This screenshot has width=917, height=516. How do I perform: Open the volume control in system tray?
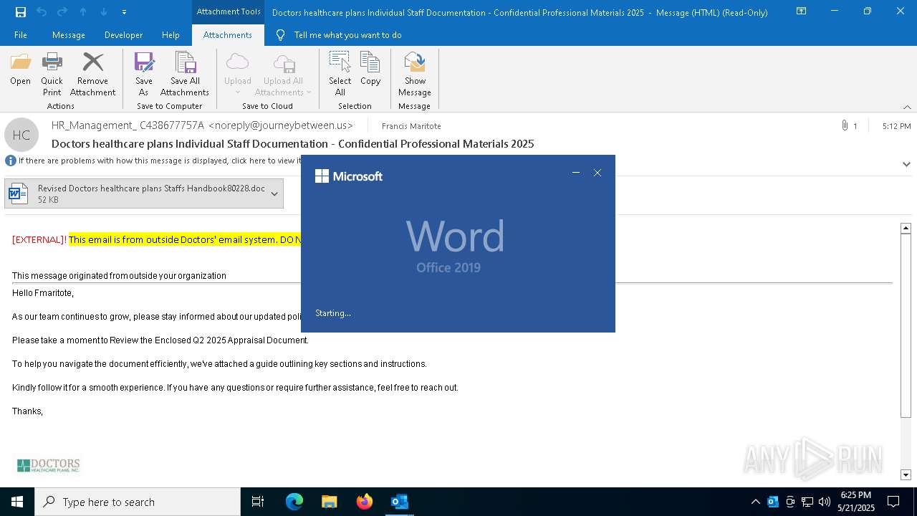(825, 502)
